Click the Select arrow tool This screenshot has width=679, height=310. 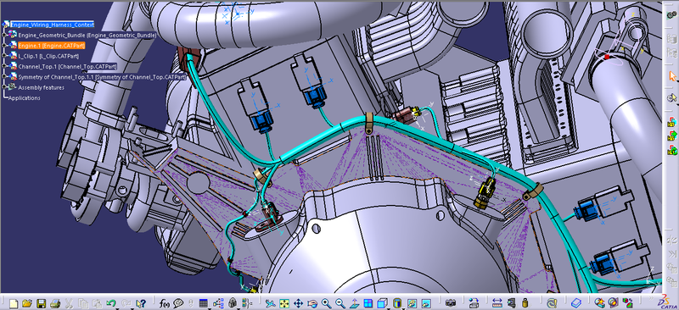click(671, 76)
